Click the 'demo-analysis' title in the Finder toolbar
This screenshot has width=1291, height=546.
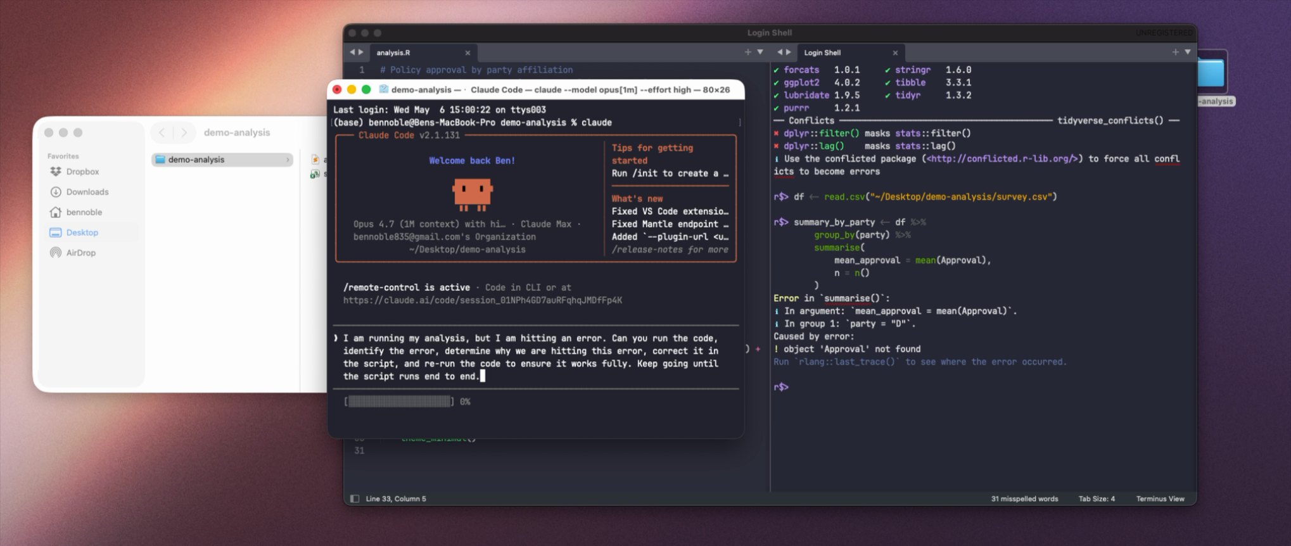237,132
